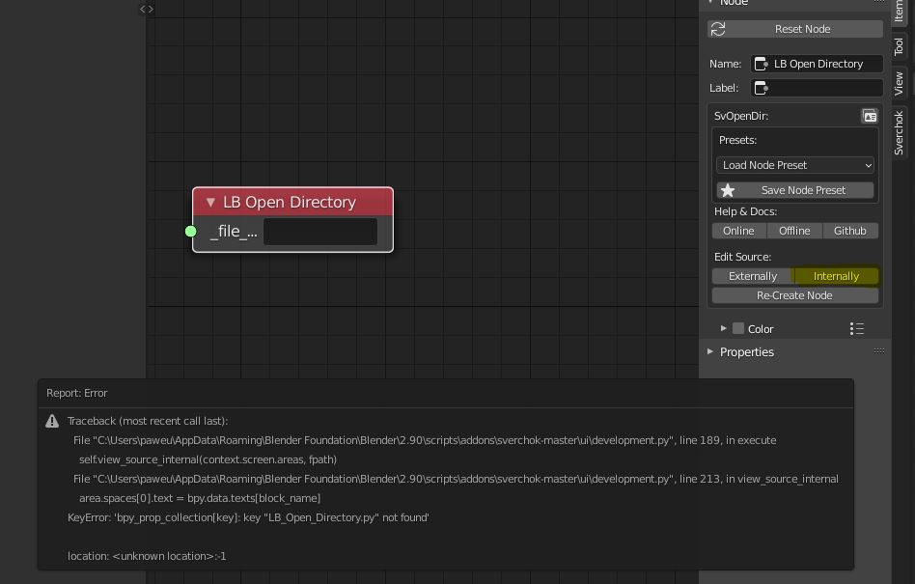Click the area.spaces[0].text code line

[200, 498]
